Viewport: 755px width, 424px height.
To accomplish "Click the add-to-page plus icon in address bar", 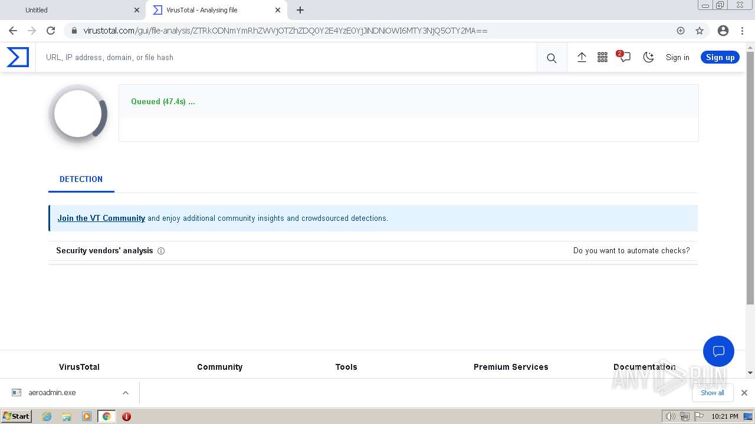I will click(x=681, y=31).
